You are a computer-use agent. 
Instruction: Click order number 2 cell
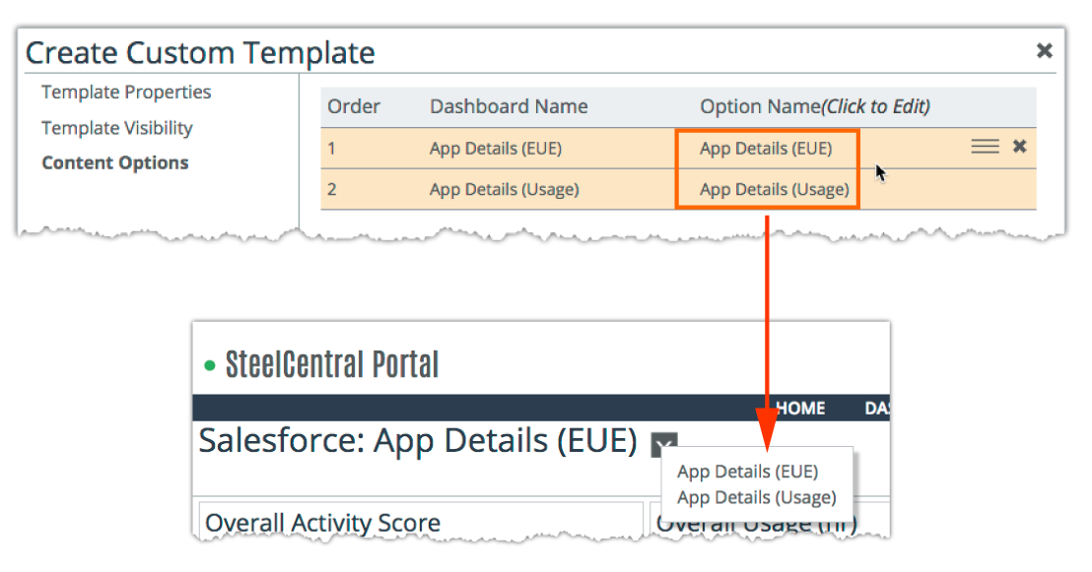point(332,189)
